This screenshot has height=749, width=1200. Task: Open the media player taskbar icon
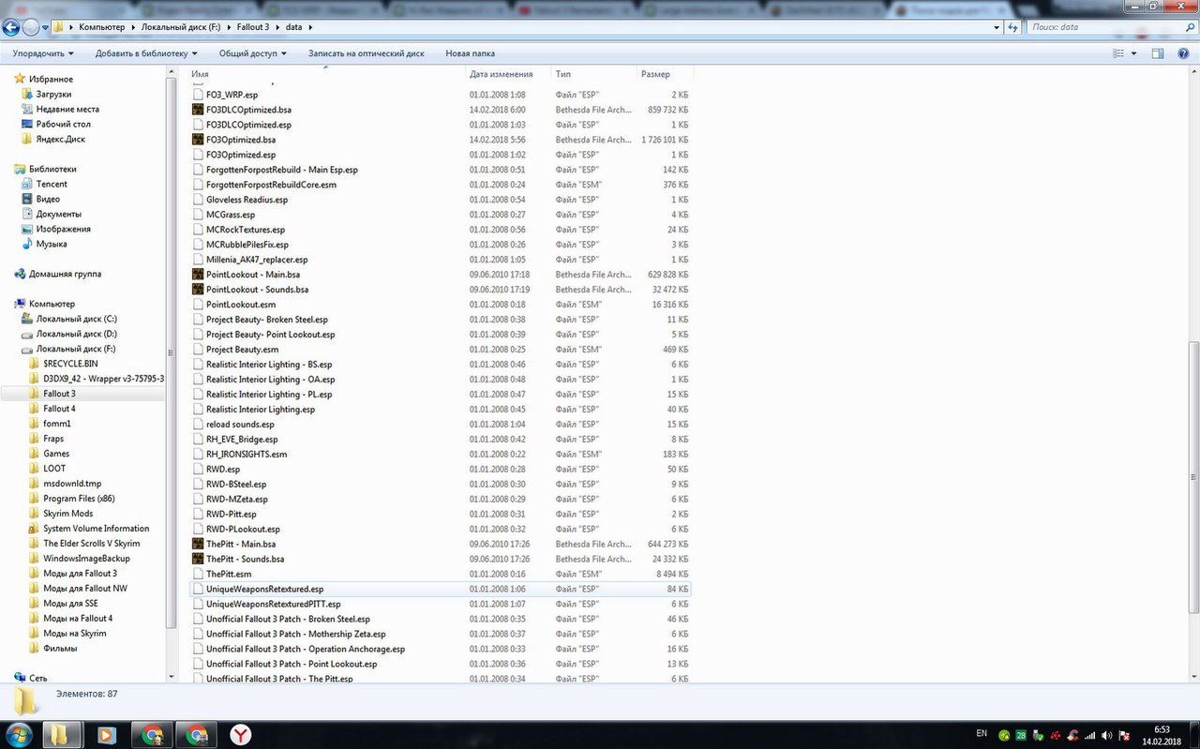(x=106, y=735)
